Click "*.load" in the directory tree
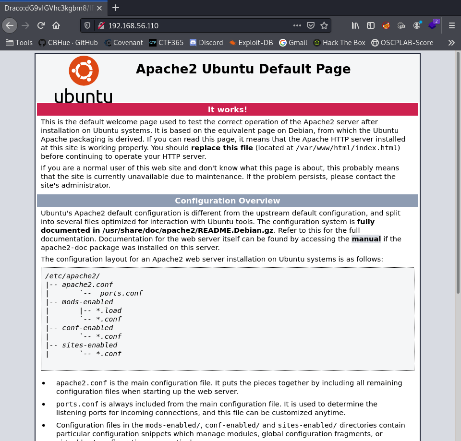This screenshot has width=461, height=441. (x=109, y=310)
